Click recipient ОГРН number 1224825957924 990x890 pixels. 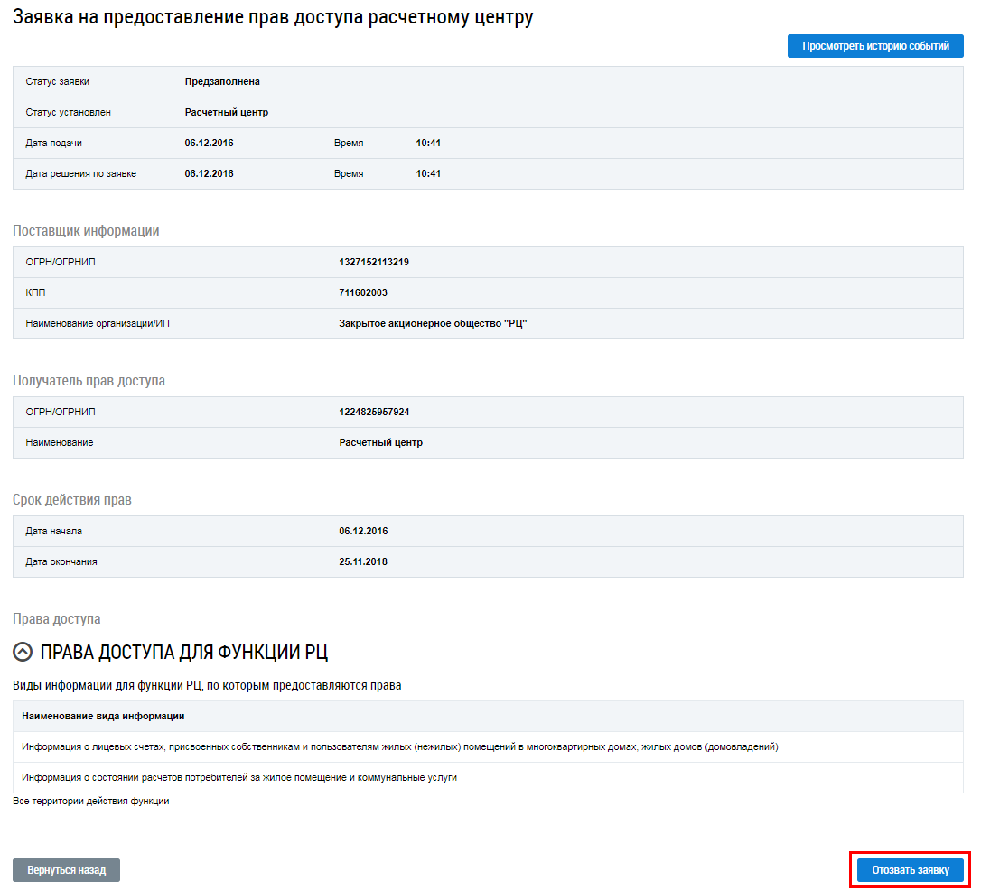click(374, 412)
